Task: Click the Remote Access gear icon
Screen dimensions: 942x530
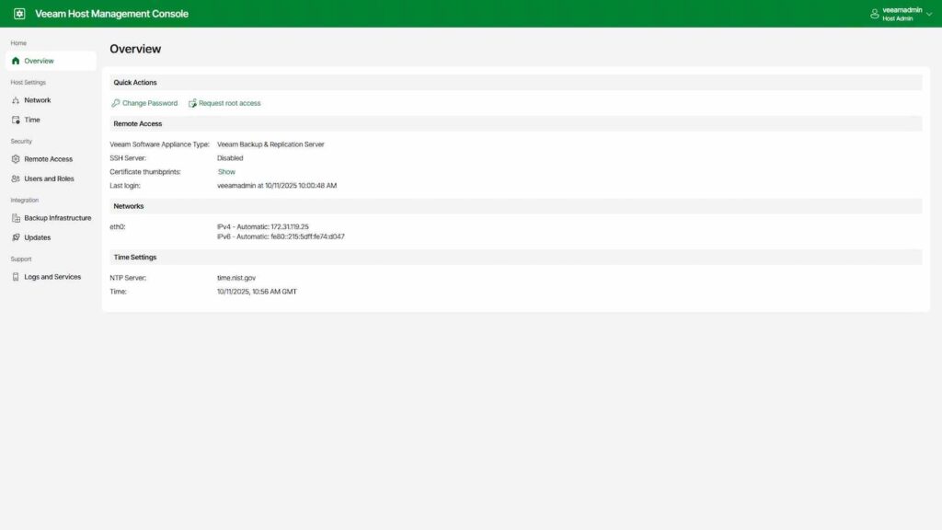Action: pyautogui.click(x=16, y=159)
